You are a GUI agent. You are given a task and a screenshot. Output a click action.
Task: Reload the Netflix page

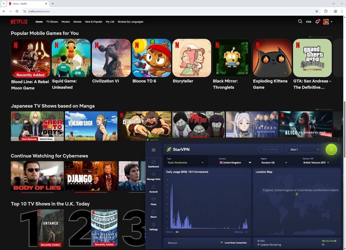[17, 11]
